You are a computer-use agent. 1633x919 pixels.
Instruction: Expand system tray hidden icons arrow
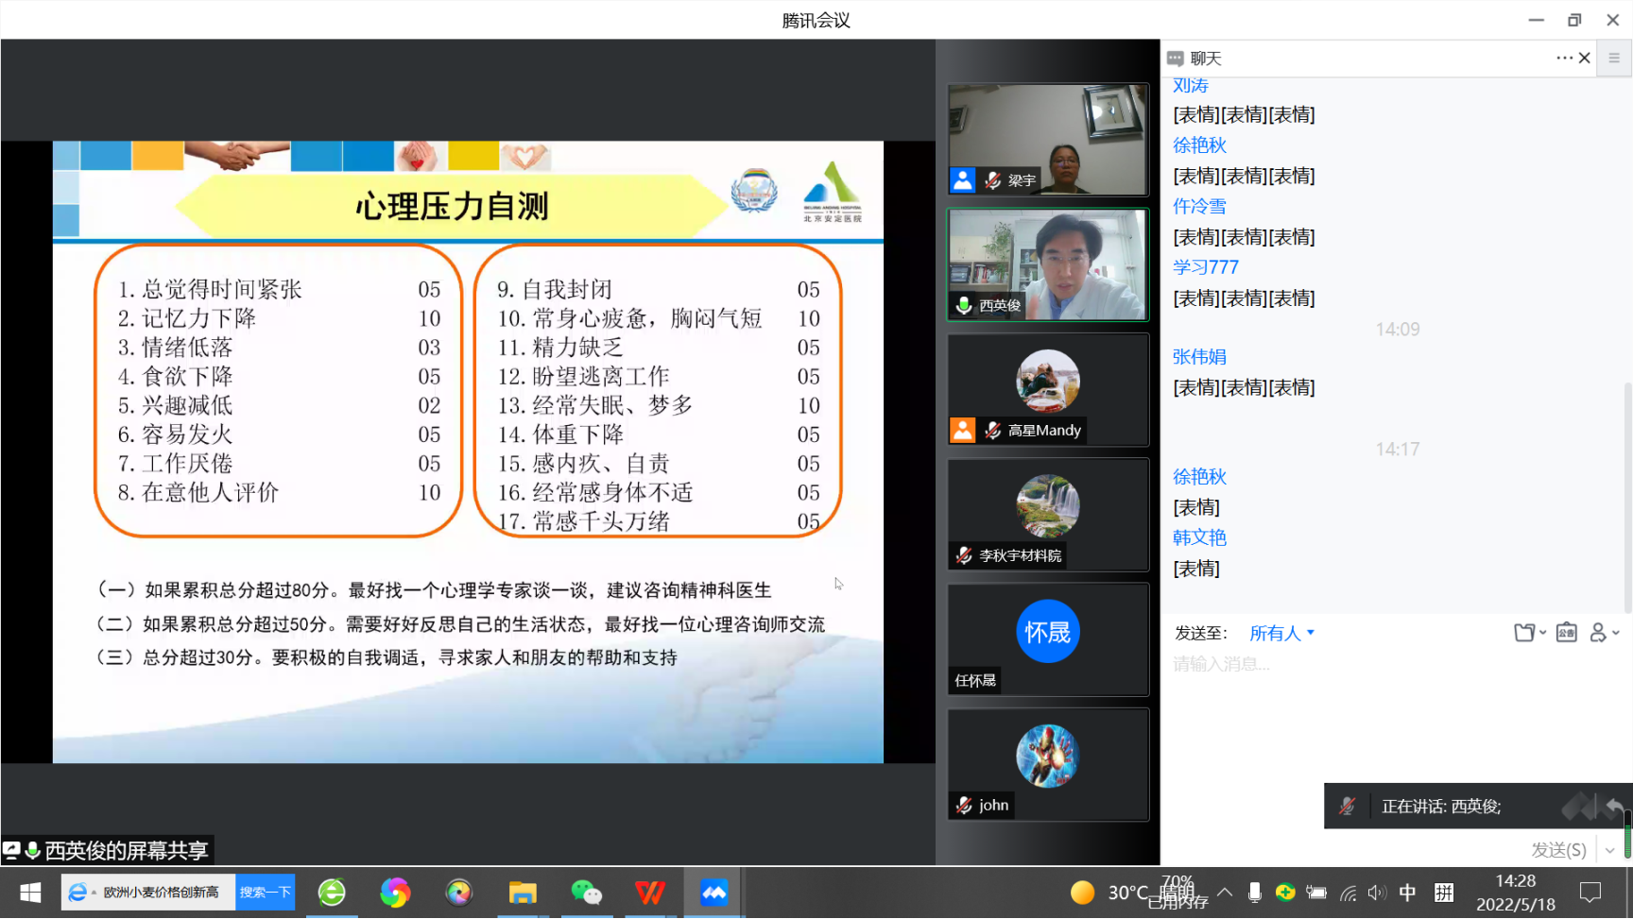1225,893
